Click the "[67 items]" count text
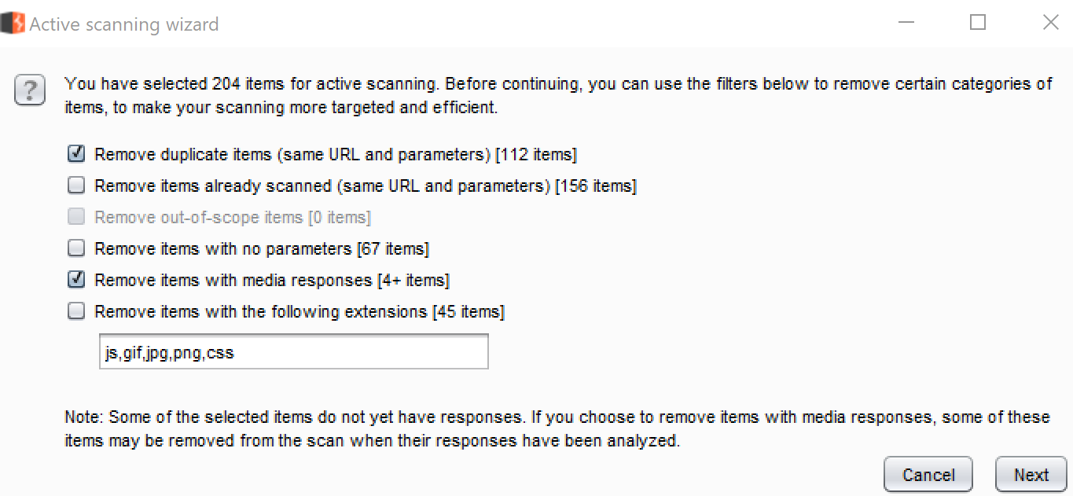 coord(392,249)
